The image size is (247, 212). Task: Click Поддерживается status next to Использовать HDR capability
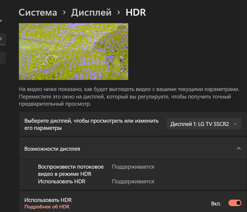pyautogui.click(x=133, y=181)
